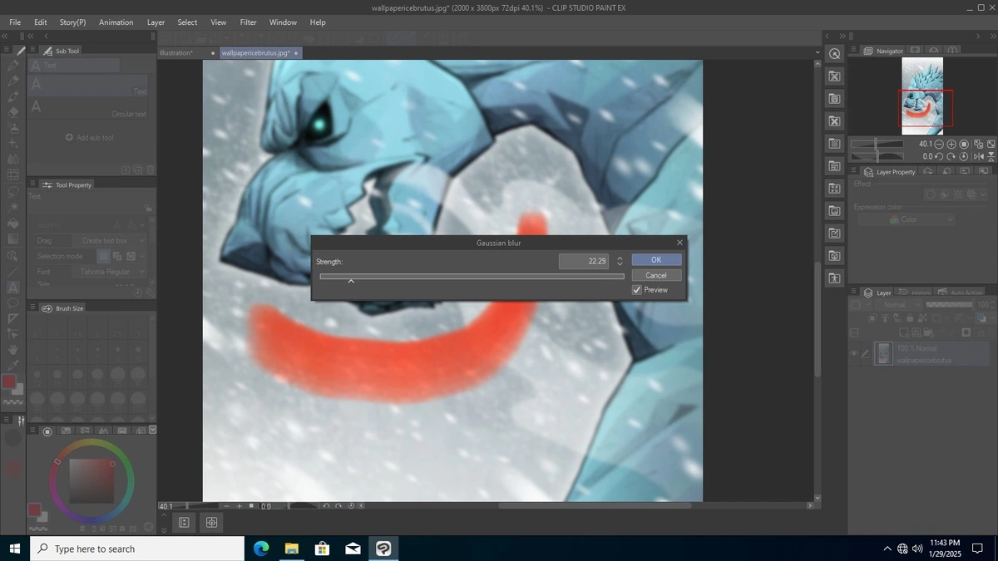Click the Zoom in icon in Navigator
998x561 pixels.
[951, 144]
